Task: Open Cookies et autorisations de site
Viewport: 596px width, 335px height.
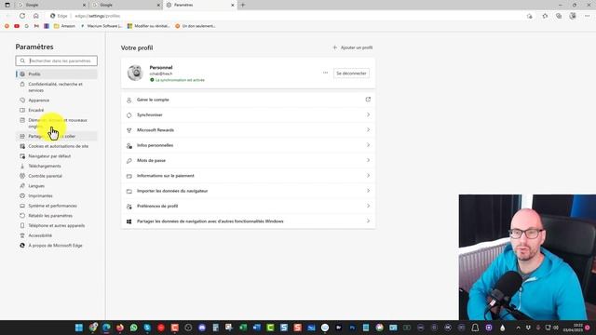Action: [56, 146]
